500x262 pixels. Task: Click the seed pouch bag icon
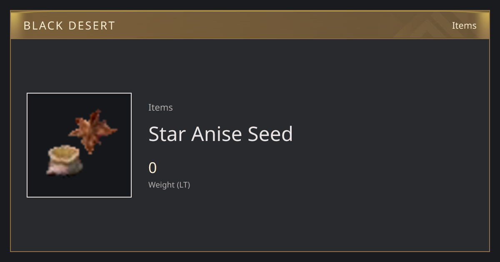64,161
